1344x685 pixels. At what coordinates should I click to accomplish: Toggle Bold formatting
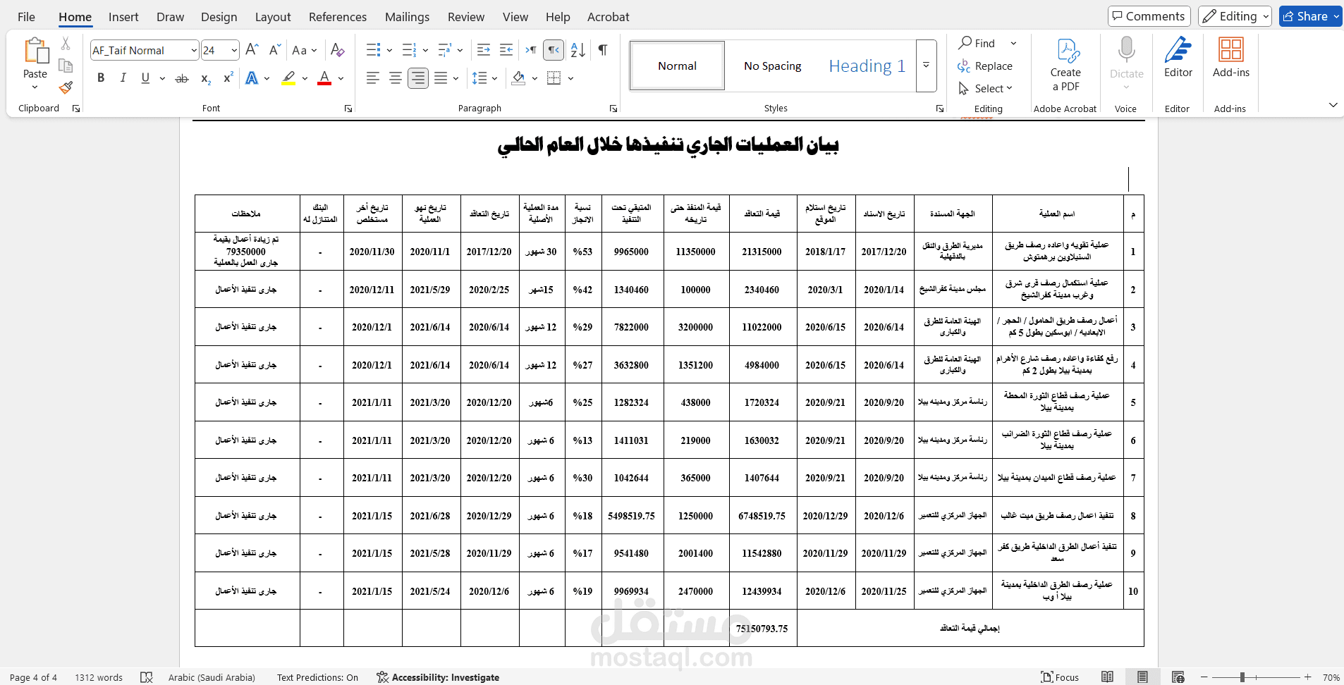tap(101, 78)
